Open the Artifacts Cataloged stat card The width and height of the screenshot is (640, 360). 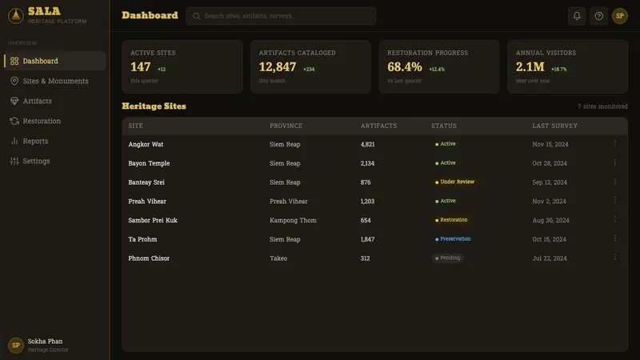coord(310,66)
